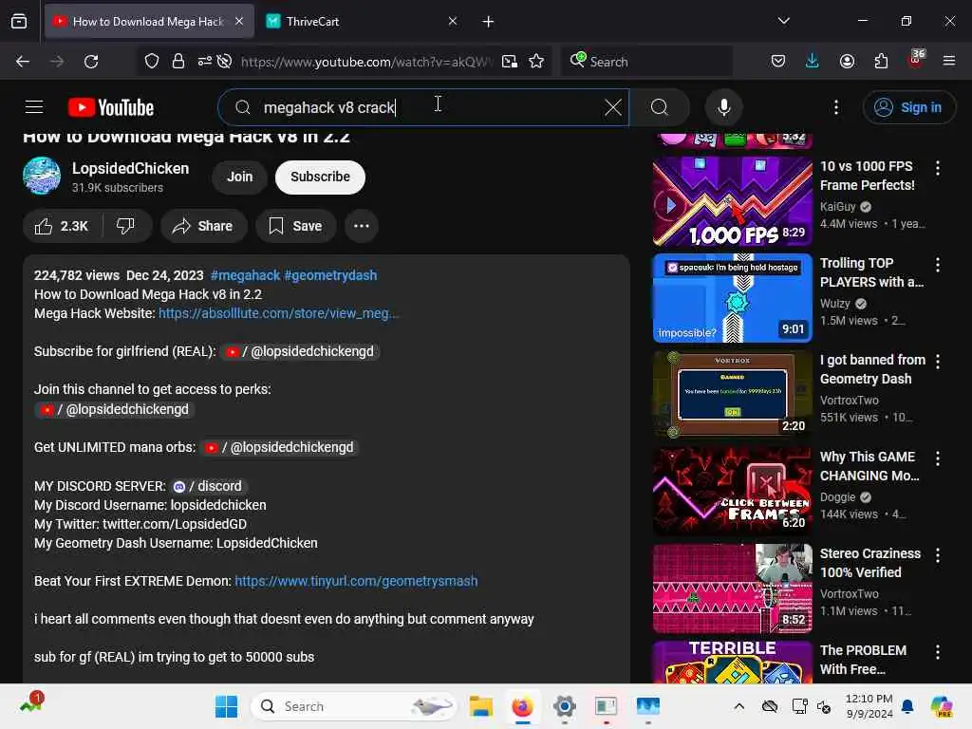The width and height of the screenshot is (972, 729).
Task: Open Firefox View button
Action: 19,22
